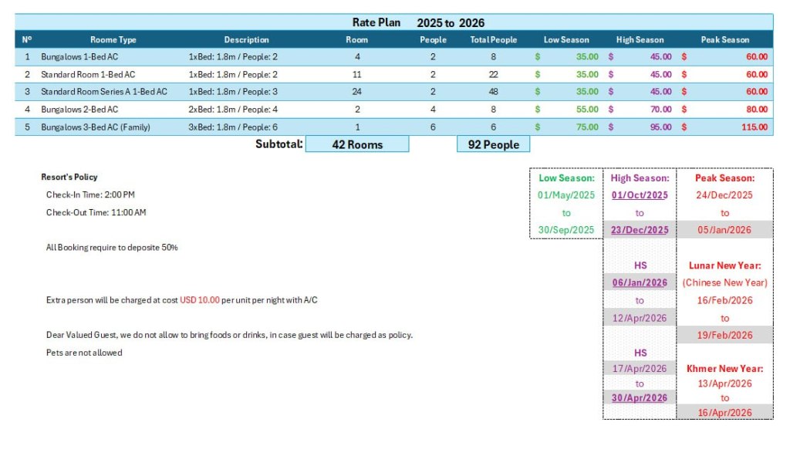Screen dimensions: 790x463
Task: Click the underlined 01/Oct/2025 date
Action: (x=640, y=195)
